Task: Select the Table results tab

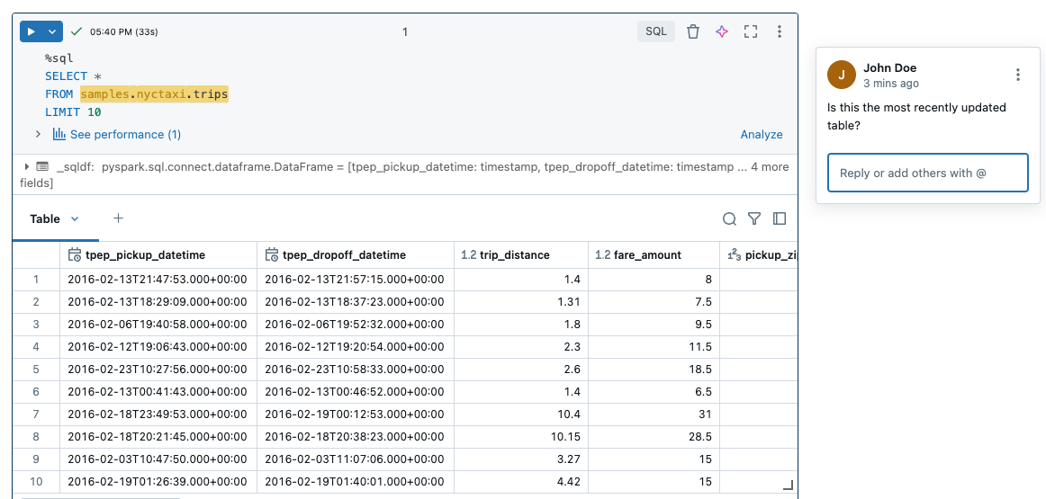Action: [x=45, y=218]
